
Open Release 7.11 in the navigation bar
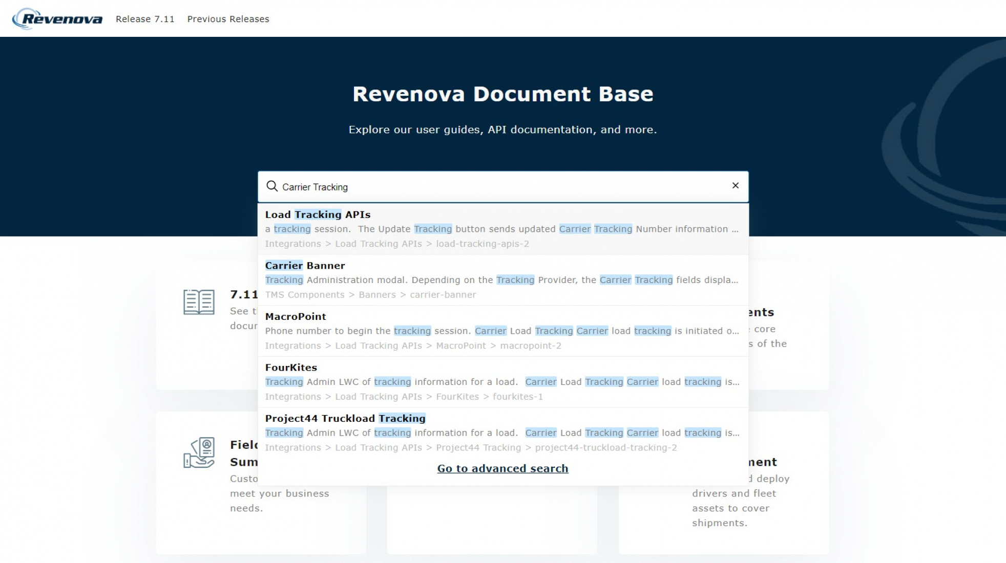click(145, 19)
